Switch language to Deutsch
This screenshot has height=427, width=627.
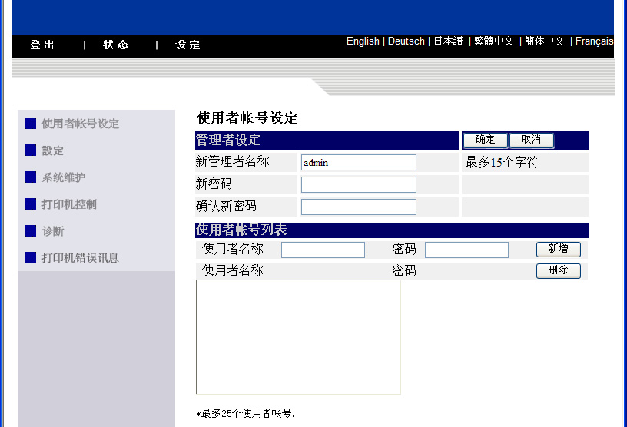click(x=406, y=41)
